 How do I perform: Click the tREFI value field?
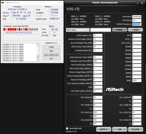pos(137,81)
